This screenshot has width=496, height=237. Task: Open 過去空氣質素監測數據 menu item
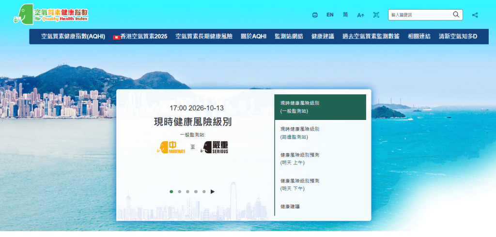tap(371, 36)
